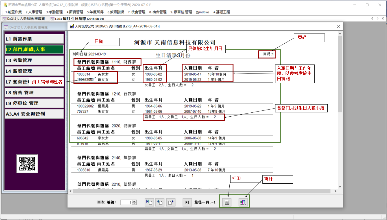
Task: Click birth date 1967-03-29
Action: (153, 170)
